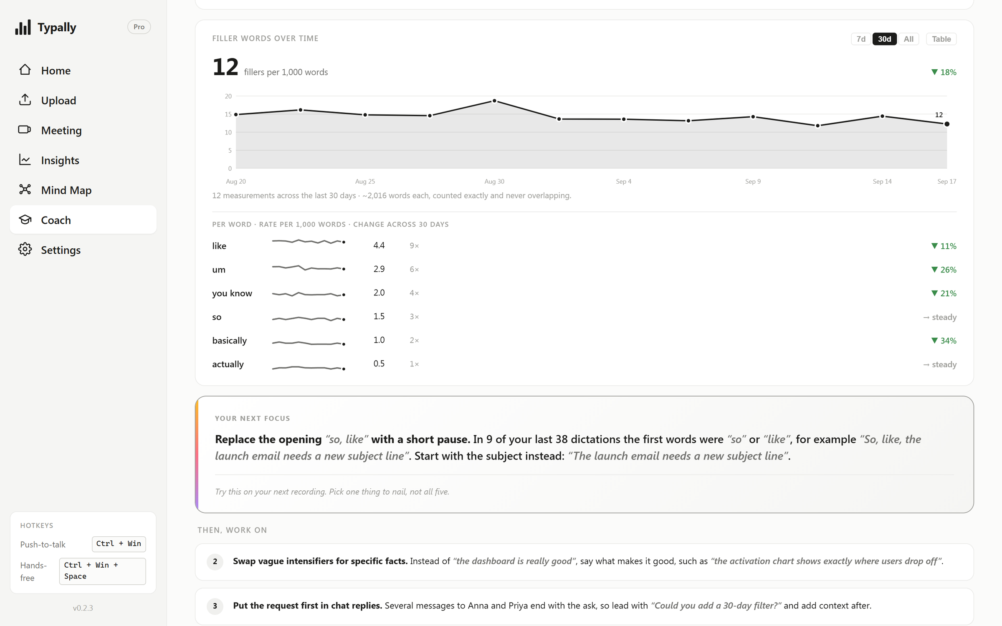Open the Home page label
Screen dimensions: 1002x626
[56, 71]
